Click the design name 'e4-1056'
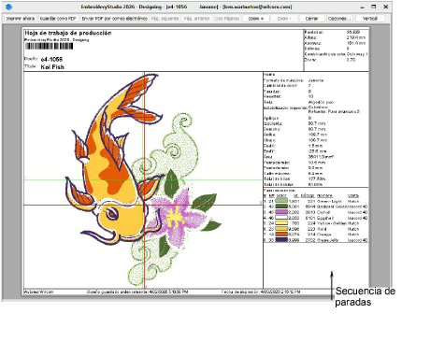 tap(51, 59)
